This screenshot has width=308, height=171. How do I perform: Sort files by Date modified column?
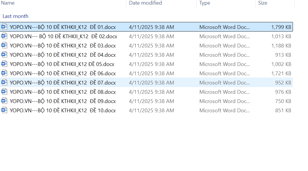tap(145, 3)
